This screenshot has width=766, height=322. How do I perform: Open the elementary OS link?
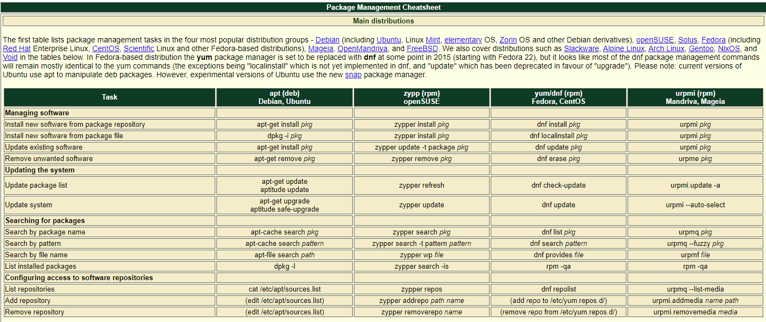(463, 40)
